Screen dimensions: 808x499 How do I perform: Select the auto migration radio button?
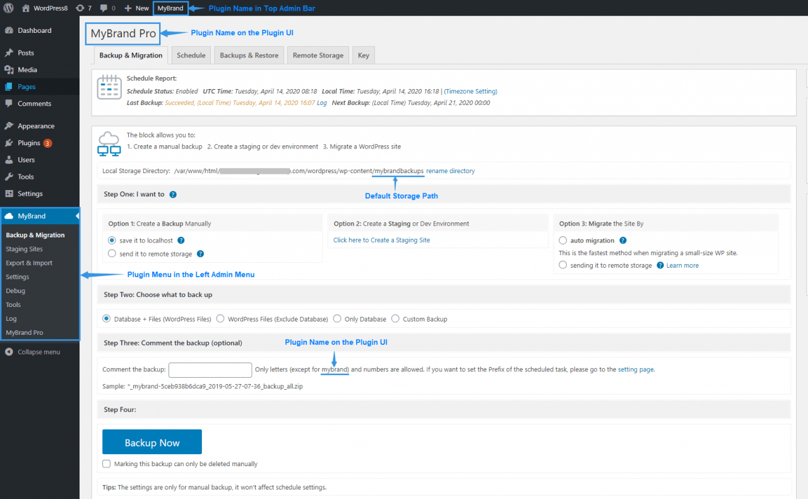(563, 240)
